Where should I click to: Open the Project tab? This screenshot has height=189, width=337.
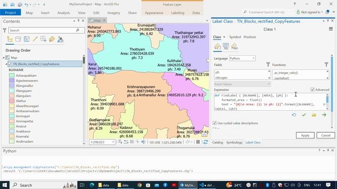pos(11,13)
